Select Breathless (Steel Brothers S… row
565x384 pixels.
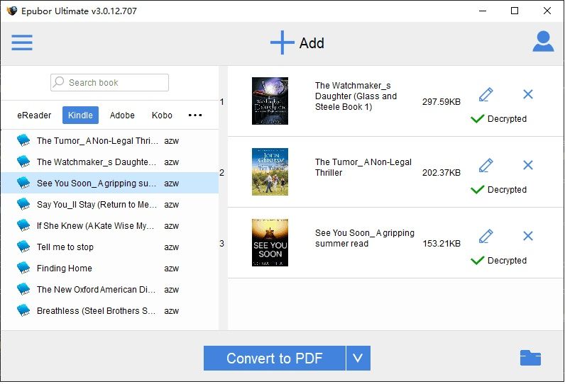[x=109, y=310]
